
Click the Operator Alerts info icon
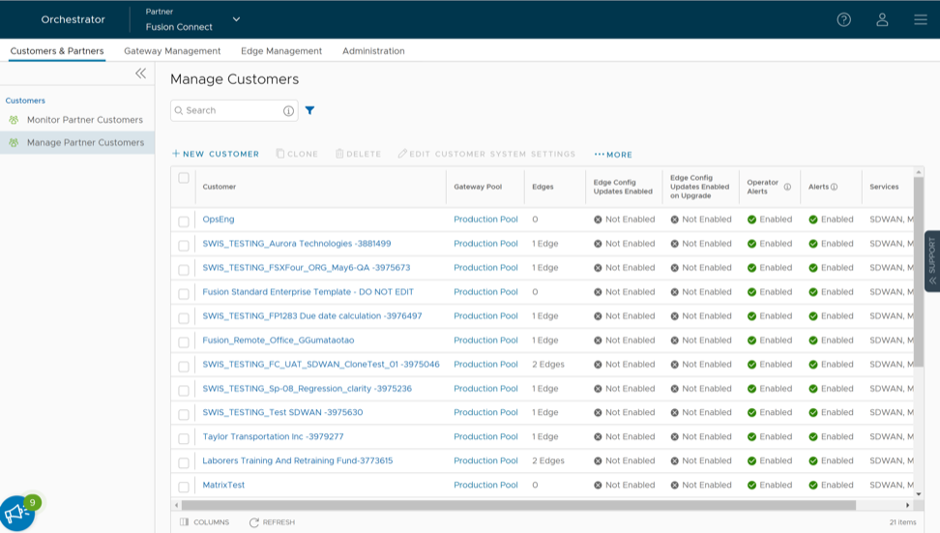pyautogui.click(x=787, y=187)
